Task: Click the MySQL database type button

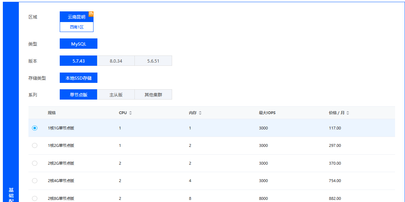Action: (79, 44)
